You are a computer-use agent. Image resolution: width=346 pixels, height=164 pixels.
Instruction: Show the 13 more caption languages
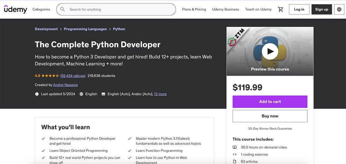coord(160,94)
